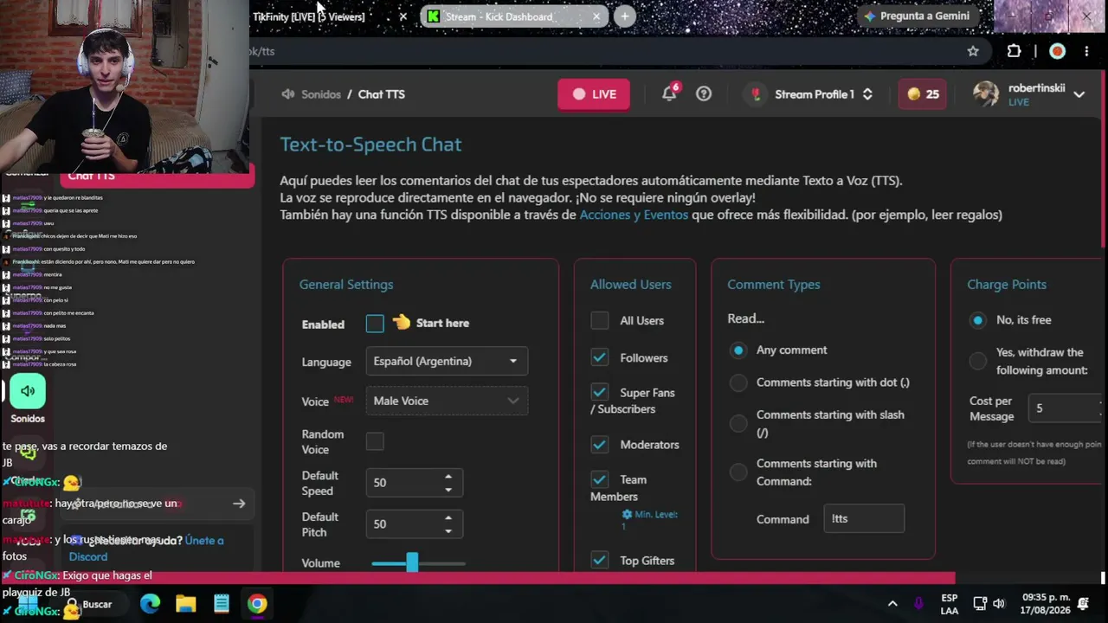The width and height of the screenshot is (1108, 623).
Task: Select Comments starting with slash option
Action: click(x=738, y=423)
